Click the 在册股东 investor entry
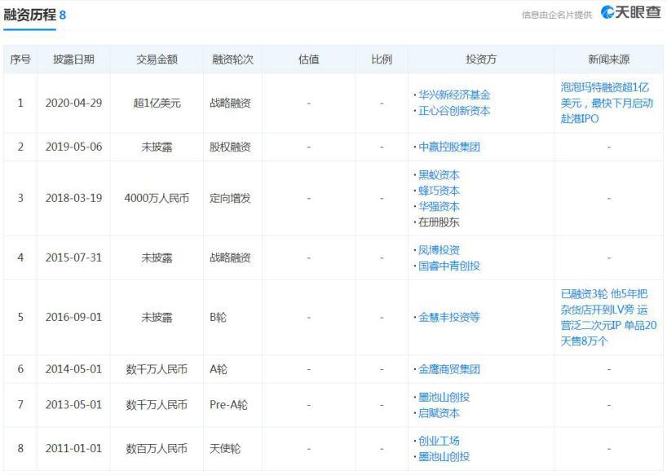The width and height of the screenshot is (667, 475). click(x=439, y=222)
